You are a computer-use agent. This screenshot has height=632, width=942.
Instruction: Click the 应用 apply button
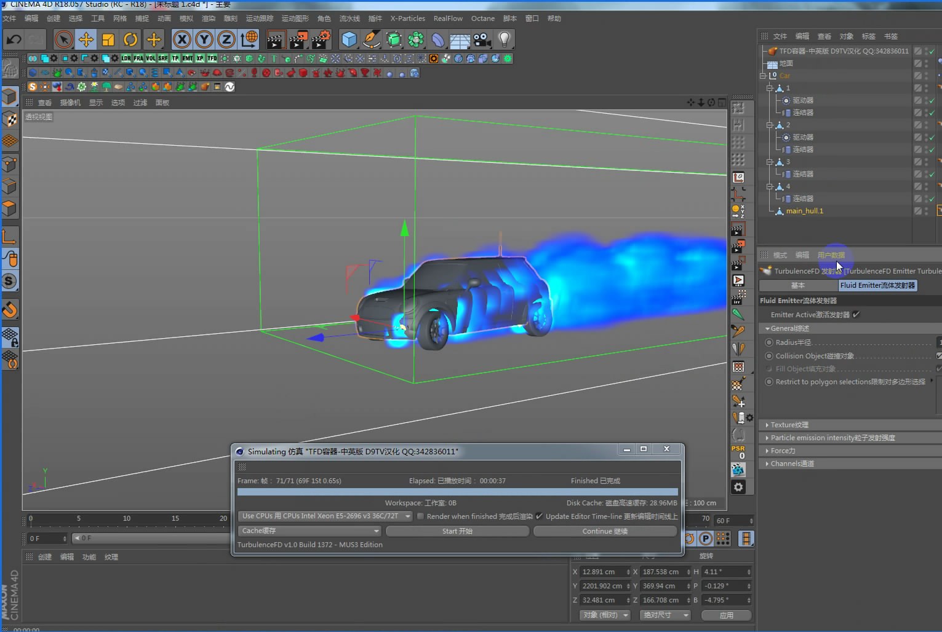tap(726, 615)
